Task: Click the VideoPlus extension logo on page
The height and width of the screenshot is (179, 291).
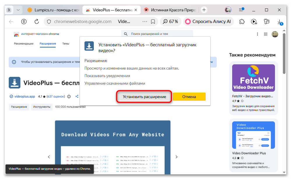Action: click(x=15, y=83)
